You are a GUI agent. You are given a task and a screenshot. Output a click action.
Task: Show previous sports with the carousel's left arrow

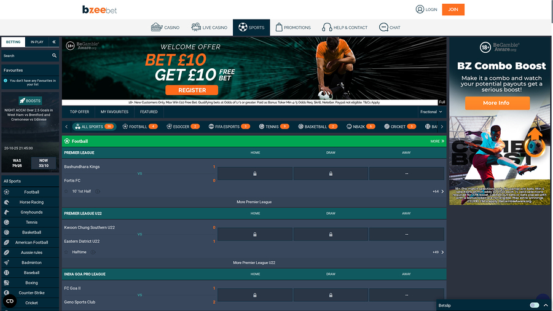[66, 127]
